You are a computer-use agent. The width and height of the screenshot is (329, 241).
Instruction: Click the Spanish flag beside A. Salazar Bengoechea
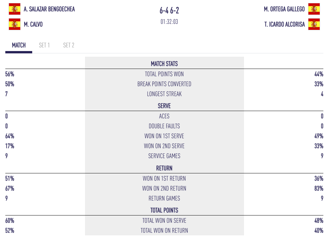point(14,9)
